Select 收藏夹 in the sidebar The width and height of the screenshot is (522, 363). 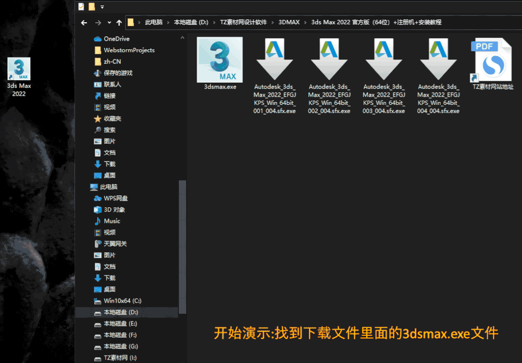112,118
